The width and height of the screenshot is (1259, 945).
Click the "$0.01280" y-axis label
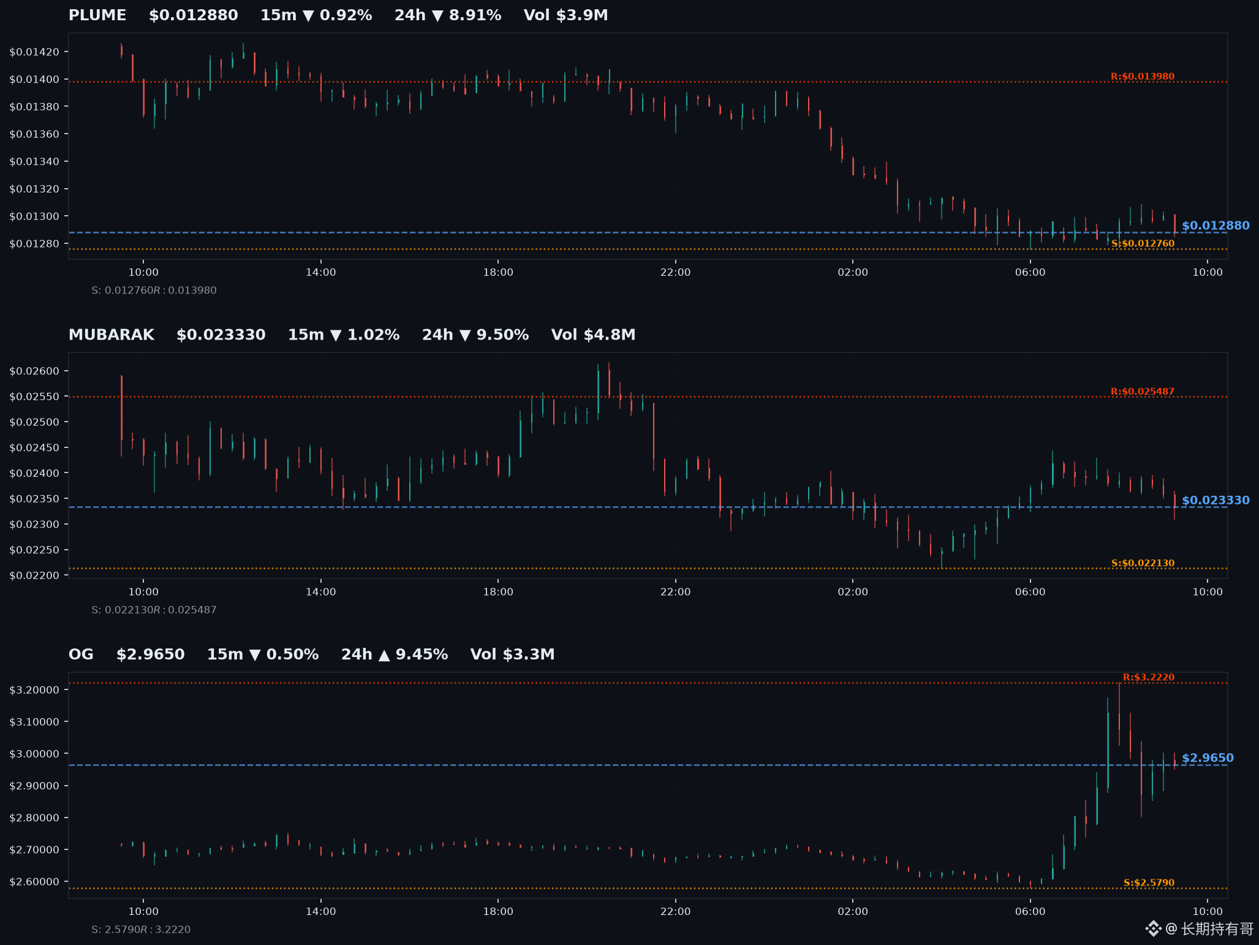pos(34,244)
